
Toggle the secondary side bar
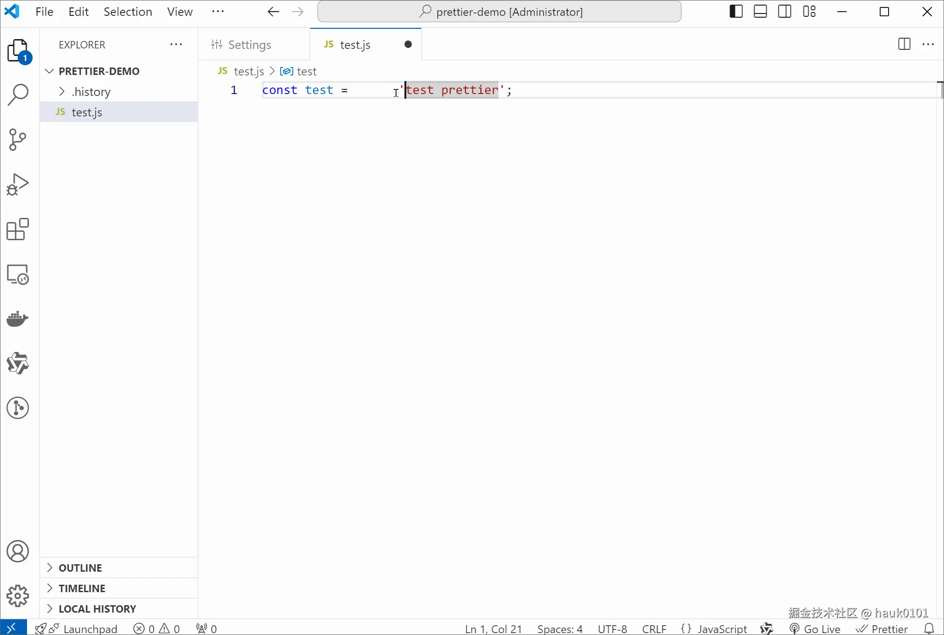(x=785, y=11)
